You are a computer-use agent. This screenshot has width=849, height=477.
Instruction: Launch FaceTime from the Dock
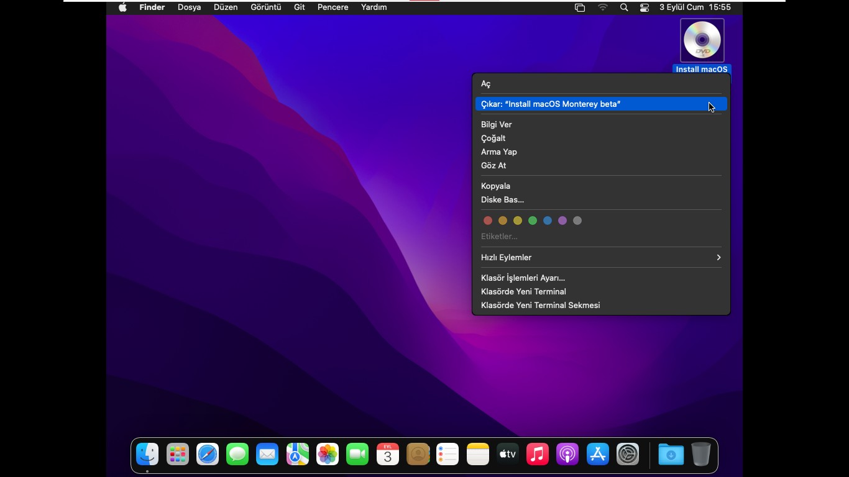pyautogui.click(x=357, y=455)
